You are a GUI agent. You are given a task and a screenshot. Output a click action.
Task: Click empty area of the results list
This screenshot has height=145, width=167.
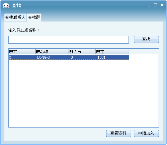pyautogui.click(x=84, y=93)
